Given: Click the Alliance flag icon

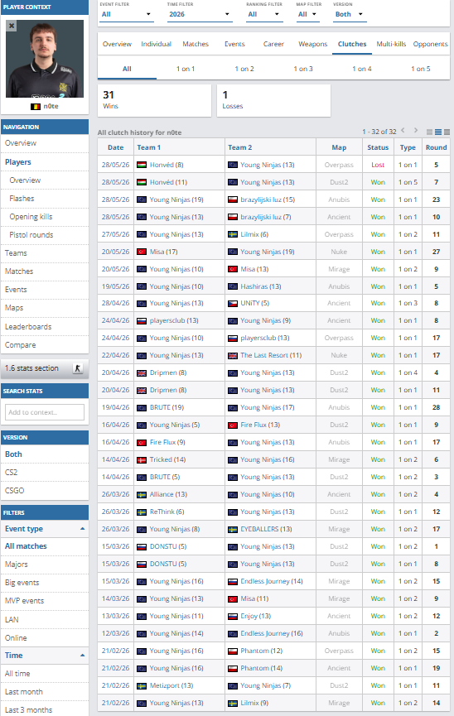Looking at the screenshot, I should tap(142, 494).
